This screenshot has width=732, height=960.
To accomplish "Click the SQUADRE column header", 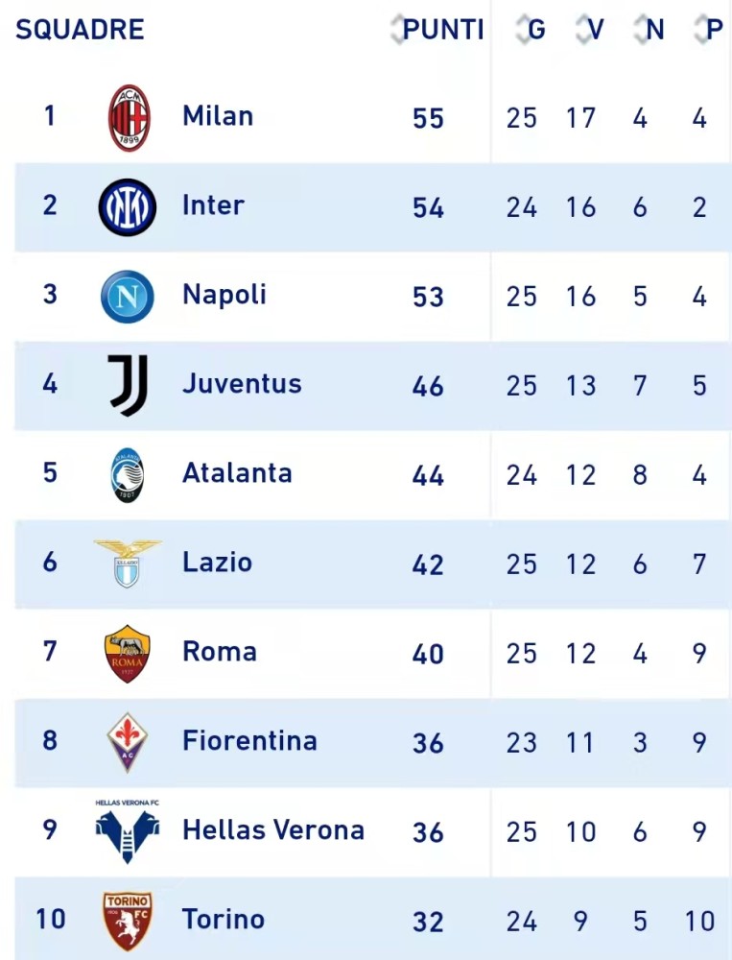I will [80, 30].
